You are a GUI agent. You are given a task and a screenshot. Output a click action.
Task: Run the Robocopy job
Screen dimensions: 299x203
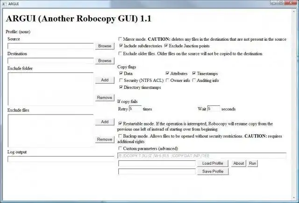coord(252,163)
